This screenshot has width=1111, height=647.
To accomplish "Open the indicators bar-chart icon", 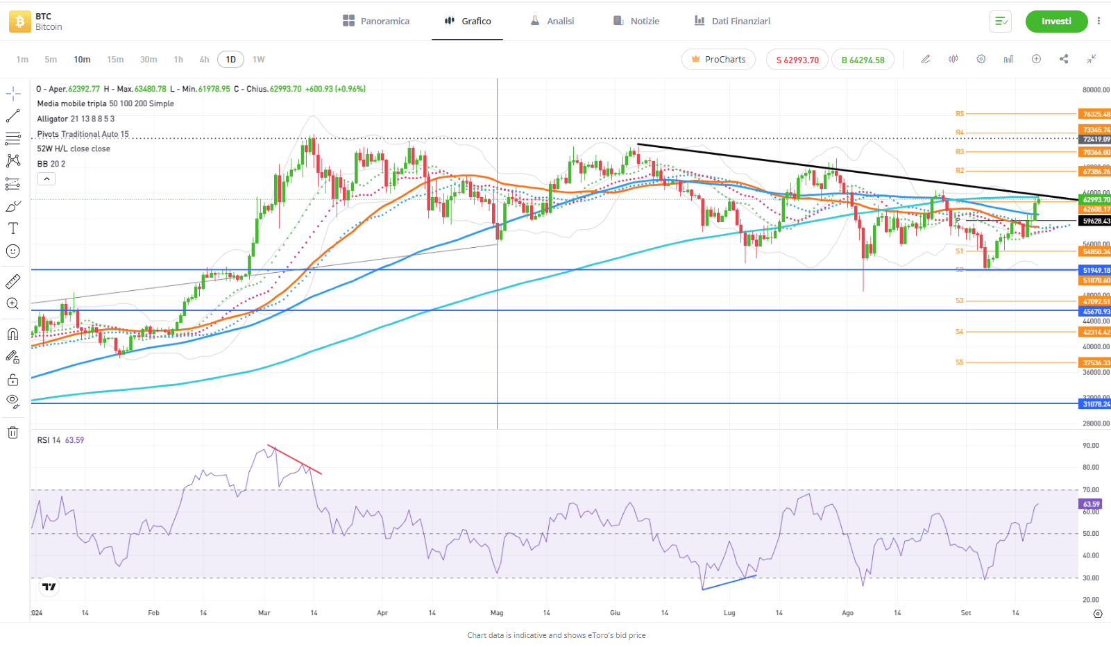I will (1008, 60).
